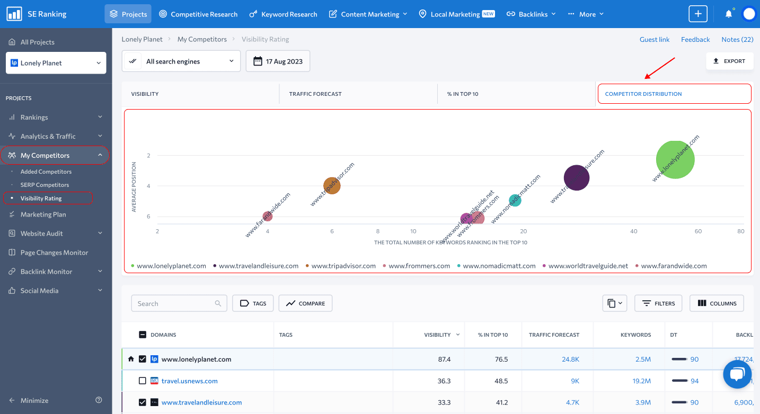Collapse the My Competitors section
Screen dimensions: 760x414
click(55, 155)
